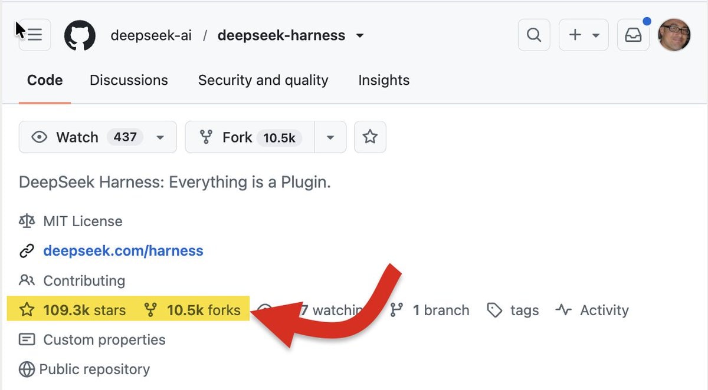Click the pulse icon beside Activity

(x=563, y=310)
